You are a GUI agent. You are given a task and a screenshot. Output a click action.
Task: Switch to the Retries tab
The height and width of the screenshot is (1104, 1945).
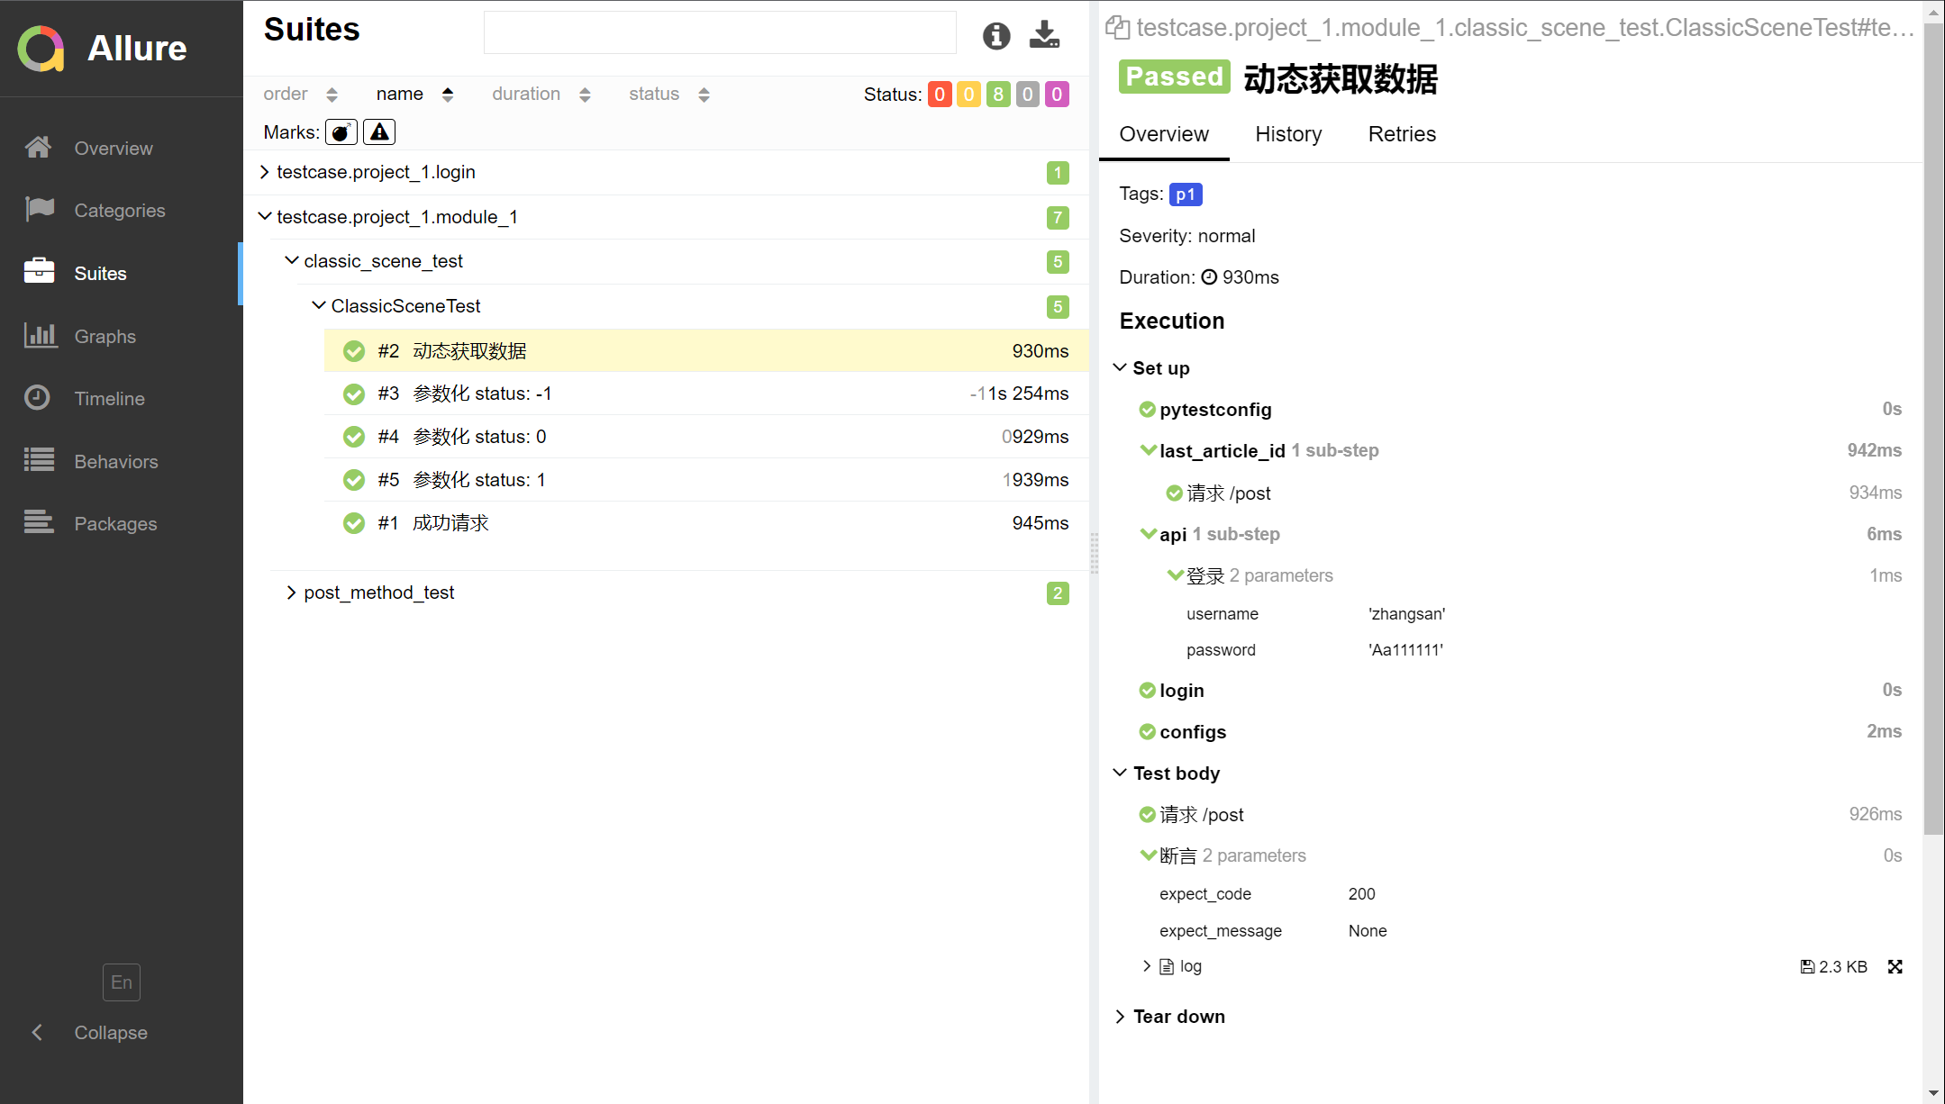(x=1402, y=134)
